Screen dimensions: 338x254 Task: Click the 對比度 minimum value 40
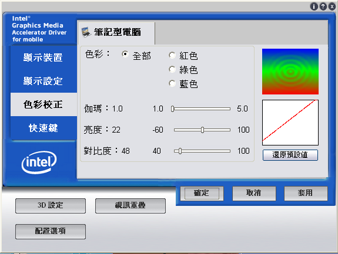157,151
